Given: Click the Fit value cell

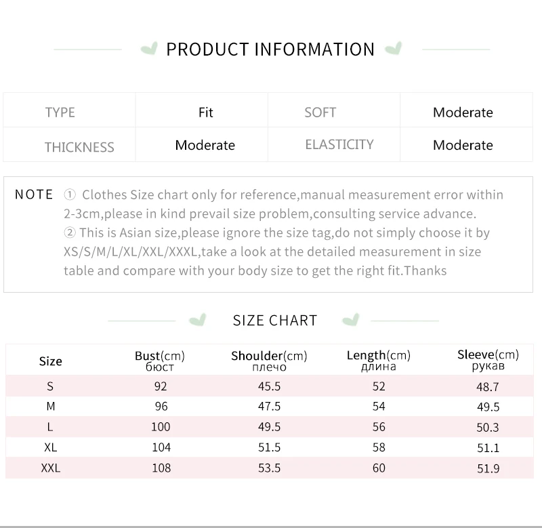Looking at the screenshot, I should (206, 113).
